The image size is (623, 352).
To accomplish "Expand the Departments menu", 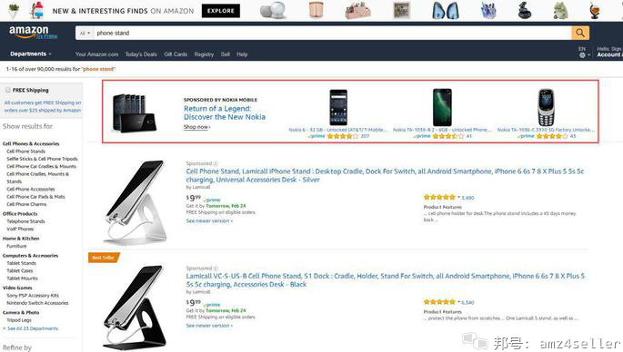I will pos(31,54).
